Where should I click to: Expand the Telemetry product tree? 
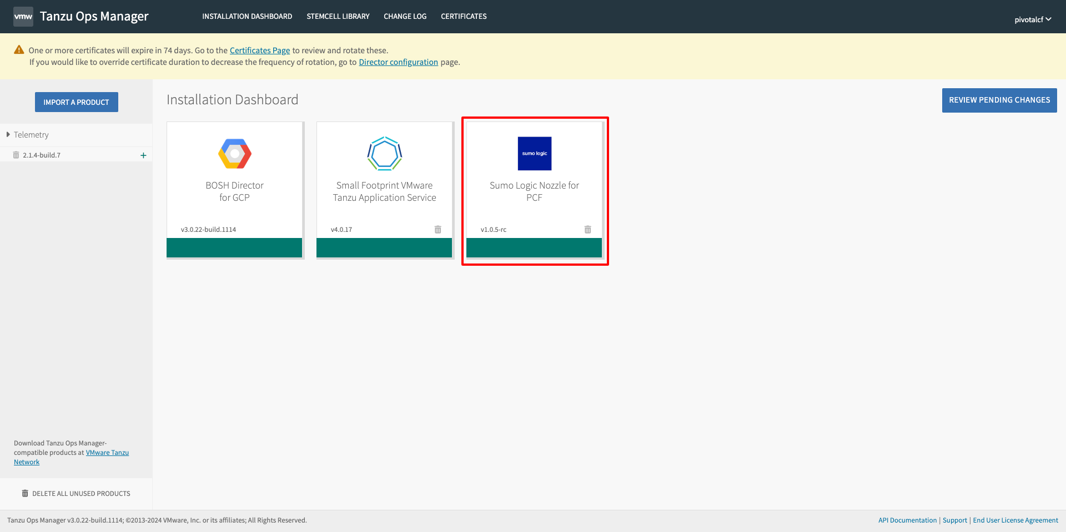click(8, 135)
